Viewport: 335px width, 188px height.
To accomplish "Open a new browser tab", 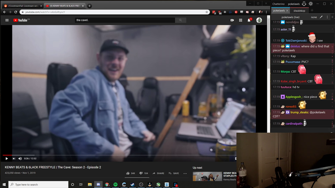I will 90,6.
